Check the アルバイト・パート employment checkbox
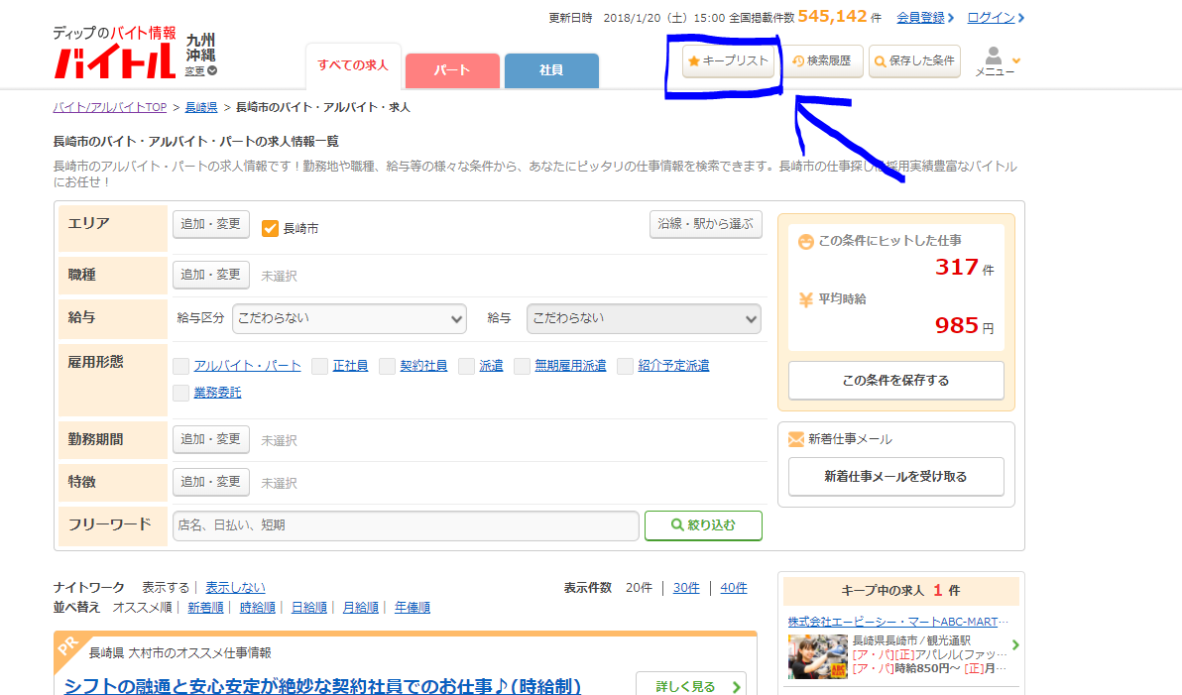Image resolution: width=1182 pixels, height=695 pixels. point(180,367)
